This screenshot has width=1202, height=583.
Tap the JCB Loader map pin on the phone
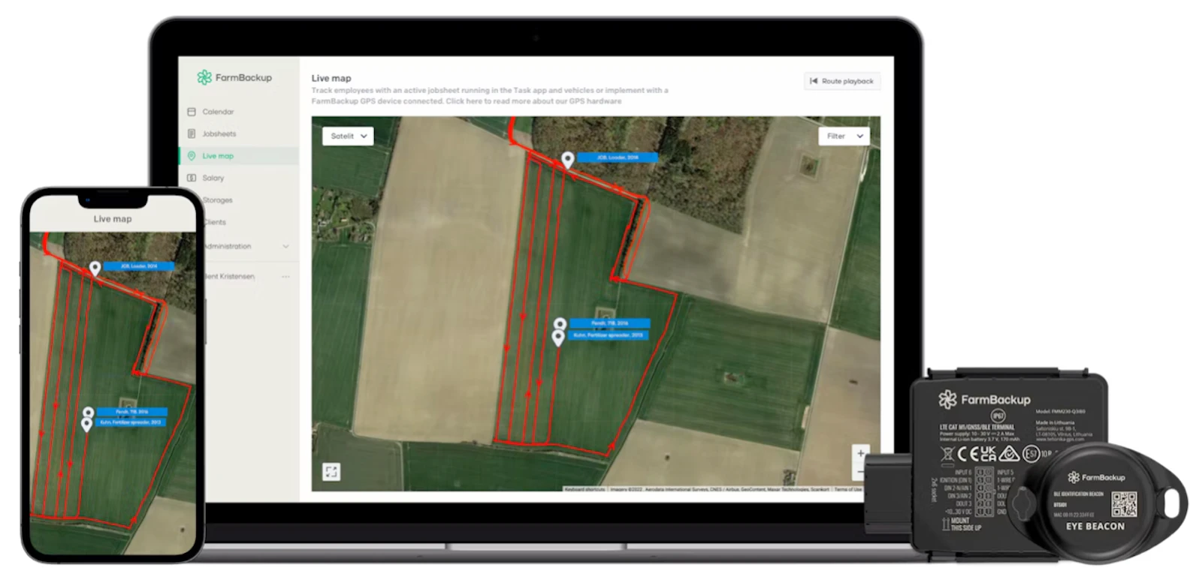95,269
